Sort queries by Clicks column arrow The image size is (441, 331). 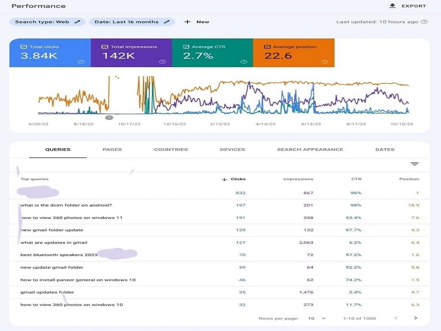[224, 179]
